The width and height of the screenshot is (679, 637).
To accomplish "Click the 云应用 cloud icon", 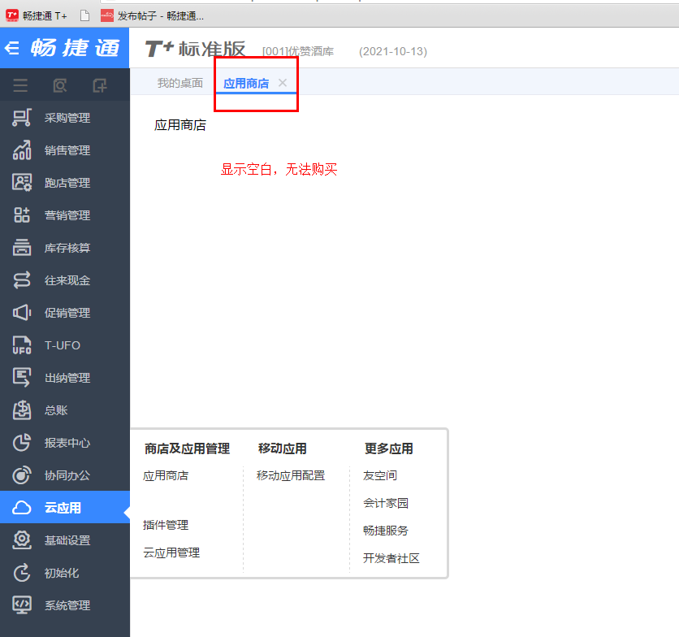I will point(22,508).
